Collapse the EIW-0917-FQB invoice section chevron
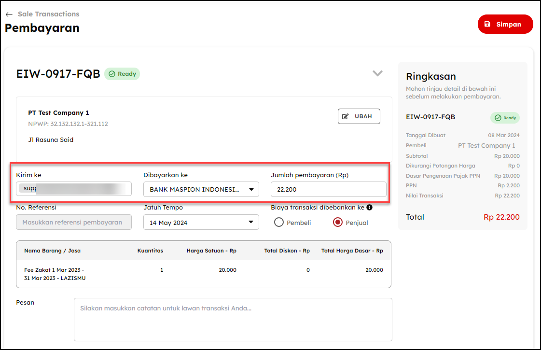The height and width of the screenshot is (350, 541). click(x=377, y=73)
